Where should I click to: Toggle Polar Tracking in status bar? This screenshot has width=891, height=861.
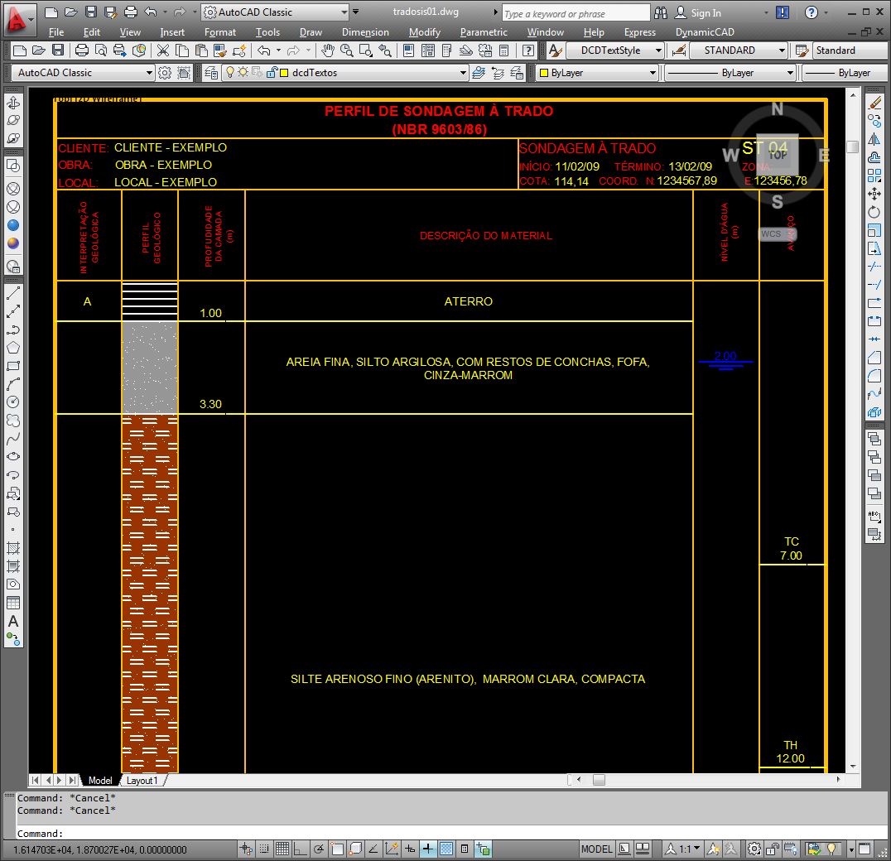pyautogui.click(x=319, y=849)
